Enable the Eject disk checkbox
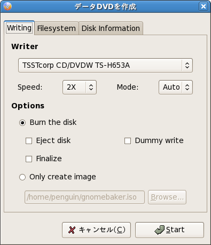Screen dimensions: 211x245 coord(29,141)
